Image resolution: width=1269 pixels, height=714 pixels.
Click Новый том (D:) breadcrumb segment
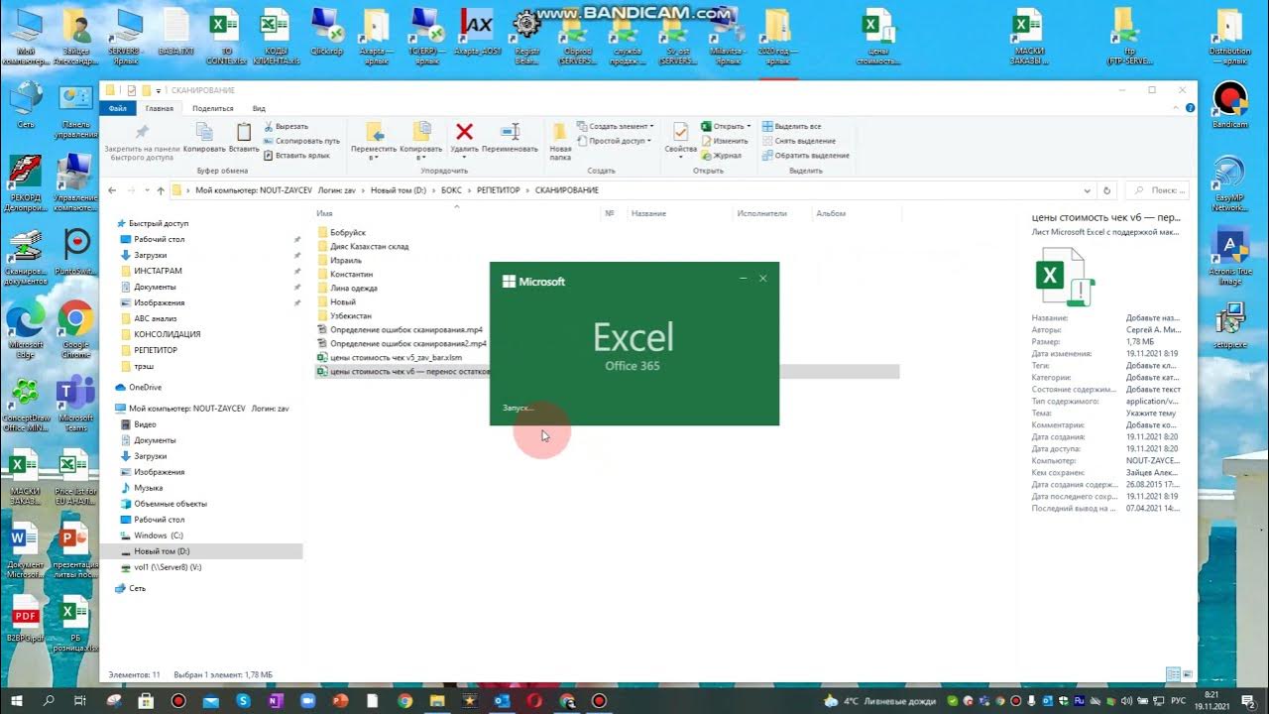pyautogui.click(x=398, y=190)
